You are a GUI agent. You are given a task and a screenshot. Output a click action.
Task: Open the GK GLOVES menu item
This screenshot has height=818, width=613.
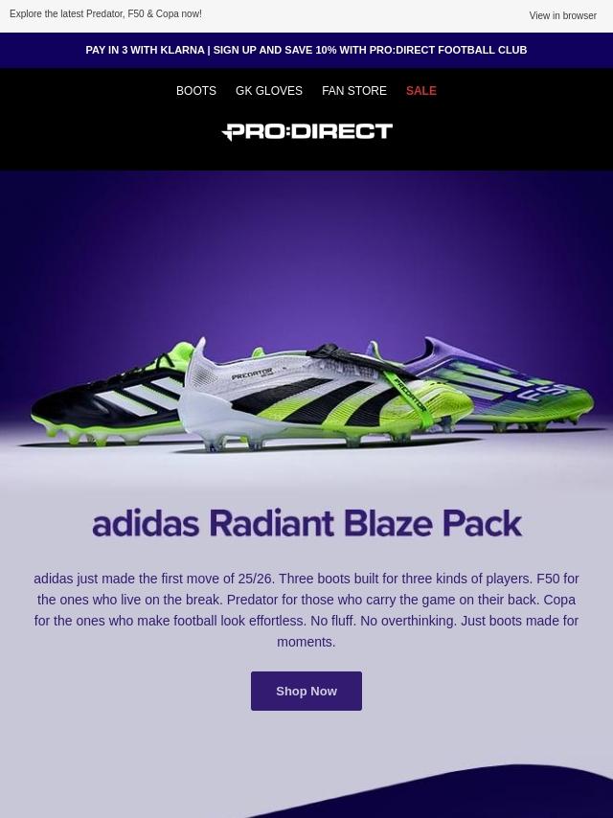pyautogui.click(x=269, y=91)
